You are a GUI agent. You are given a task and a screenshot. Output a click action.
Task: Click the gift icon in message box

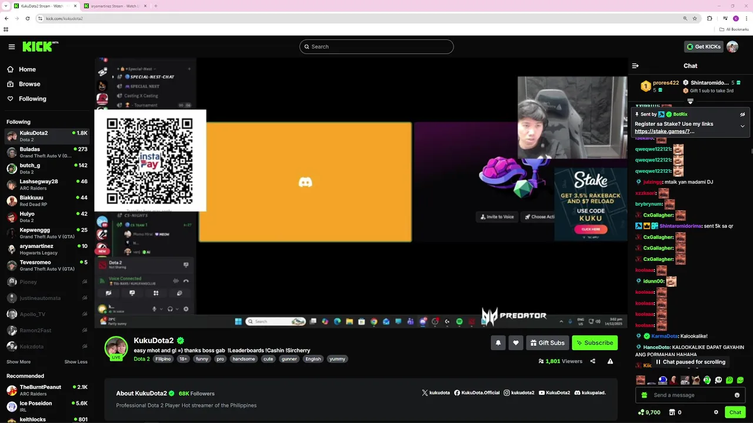644,395
